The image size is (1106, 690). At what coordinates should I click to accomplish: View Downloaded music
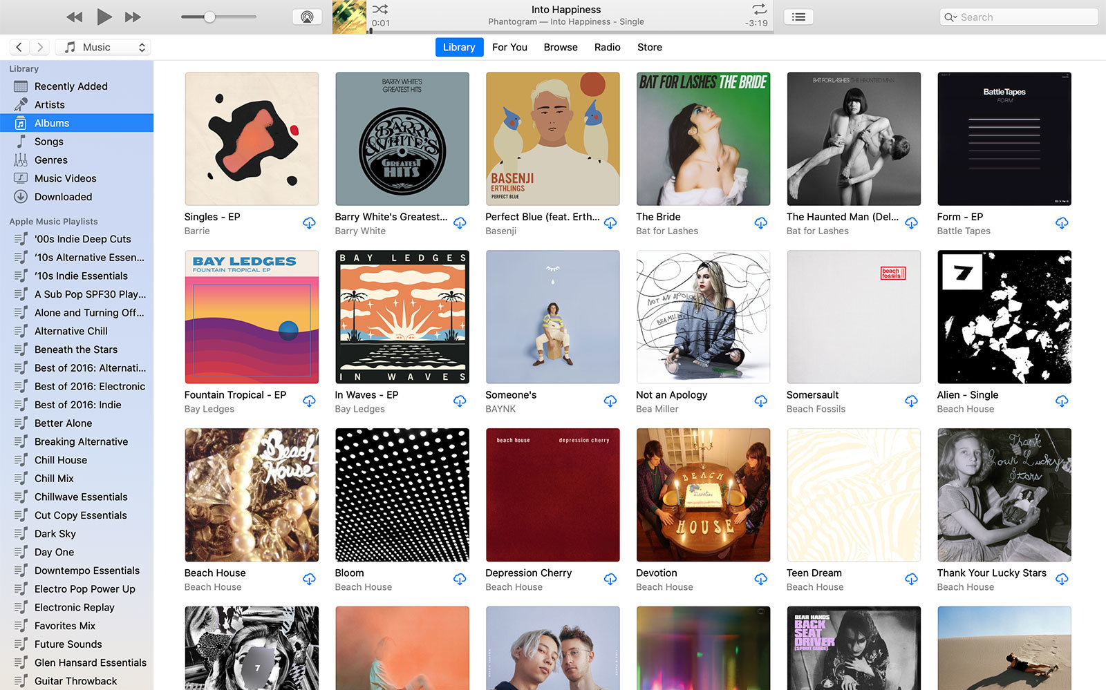[x=63, y=197]
